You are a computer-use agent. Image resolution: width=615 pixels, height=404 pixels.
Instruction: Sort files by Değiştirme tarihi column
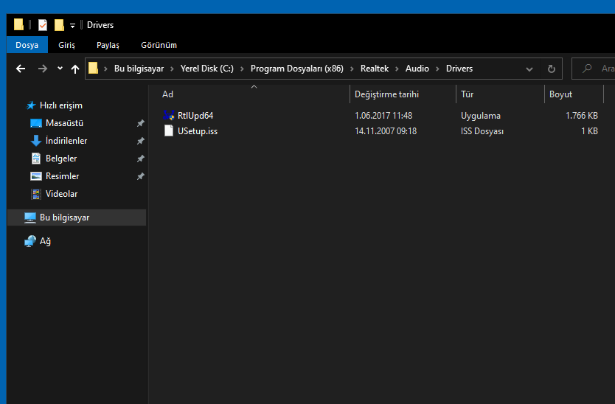point(386,94)
